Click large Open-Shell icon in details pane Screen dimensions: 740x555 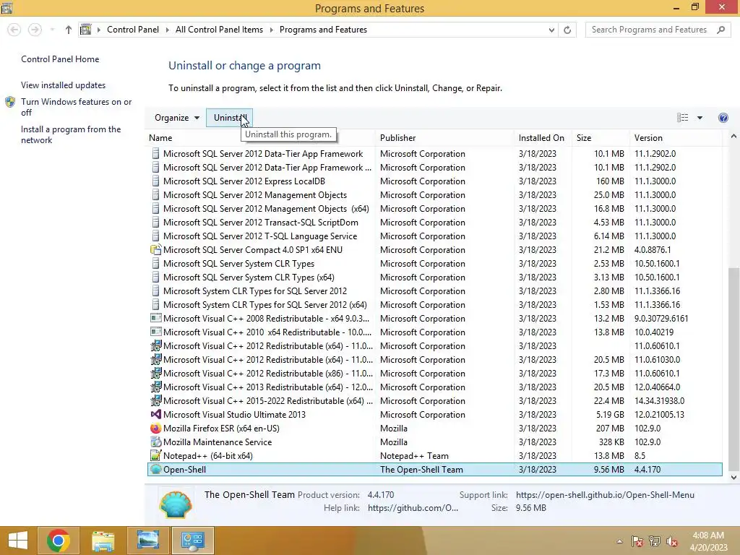tap(176, 504)
